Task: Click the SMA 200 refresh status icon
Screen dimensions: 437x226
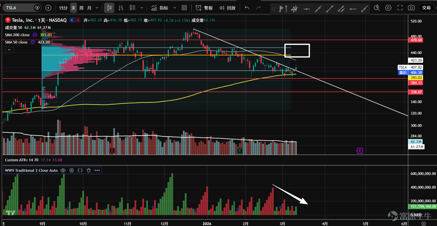Action: pos(35,35)
